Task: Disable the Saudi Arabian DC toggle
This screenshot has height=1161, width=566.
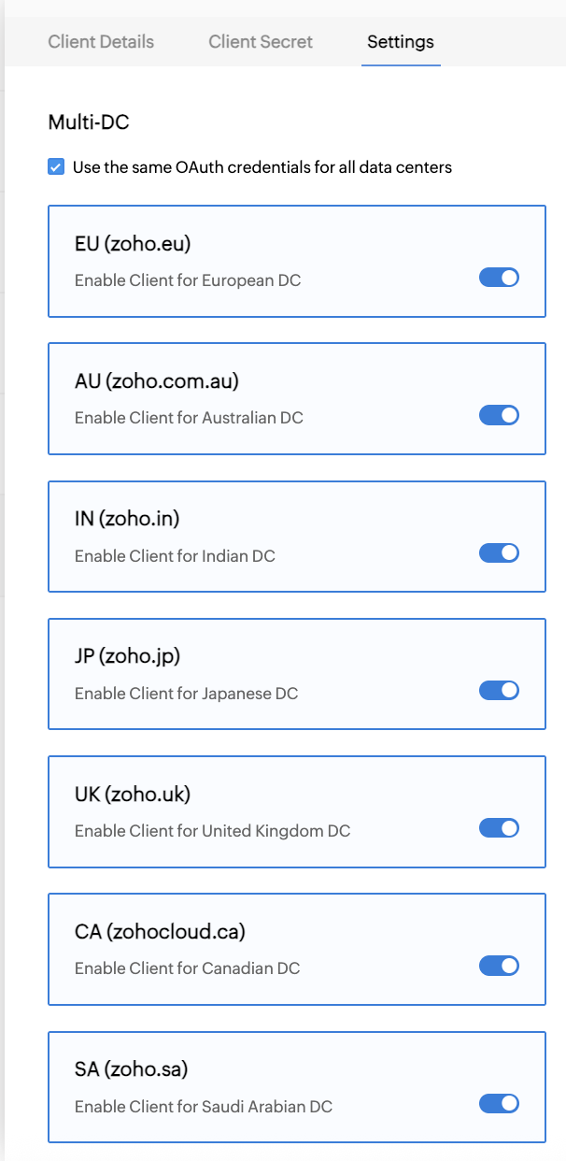Action: (499, 1103)
